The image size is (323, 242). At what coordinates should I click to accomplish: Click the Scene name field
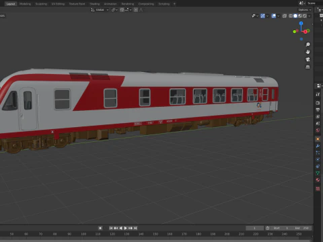[314, 3]
